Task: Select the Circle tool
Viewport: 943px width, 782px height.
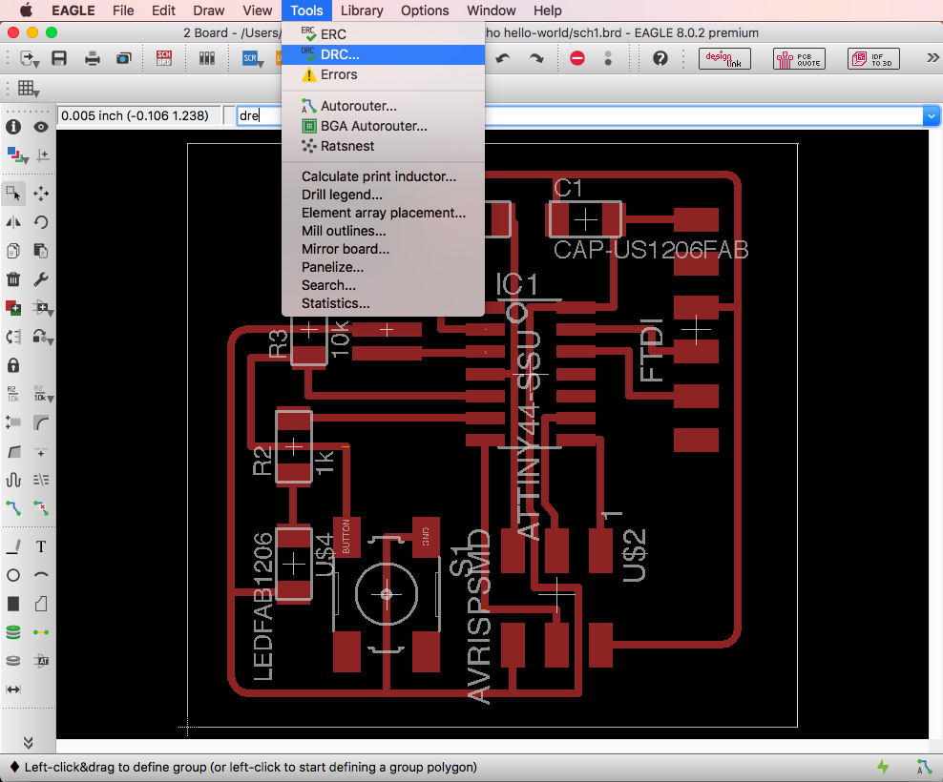Action: [13, 575]
